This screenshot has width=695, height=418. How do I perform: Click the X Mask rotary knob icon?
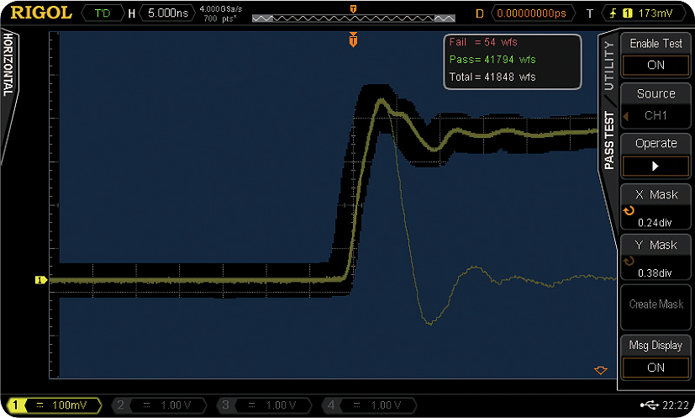(x=628, y=211)
